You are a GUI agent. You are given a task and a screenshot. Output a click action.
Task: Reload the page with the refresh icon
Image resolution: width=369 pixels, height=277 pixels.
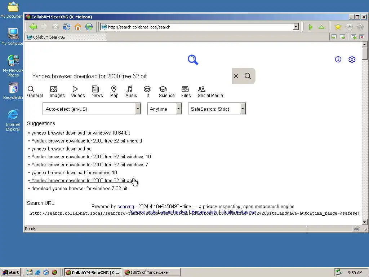pyautogui.click(x=67, y=27)
